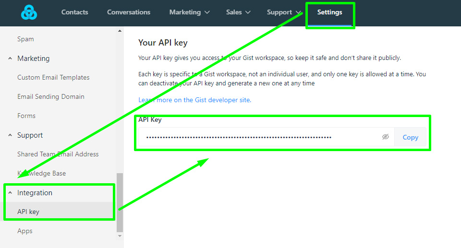The width and height of the screenshot is (461, 248).
Task: Copy the API key
Action: click(411, 137)
